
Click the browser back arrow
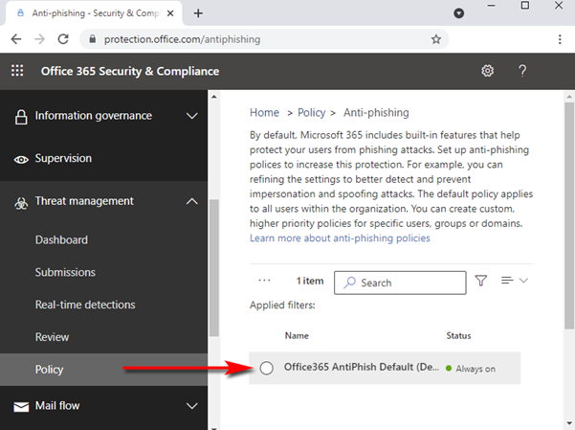16,39
